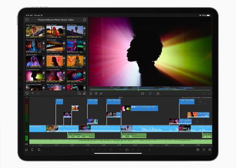Open the library options ellipsis menu
This screenshot has height=168, width=236.
84,20
